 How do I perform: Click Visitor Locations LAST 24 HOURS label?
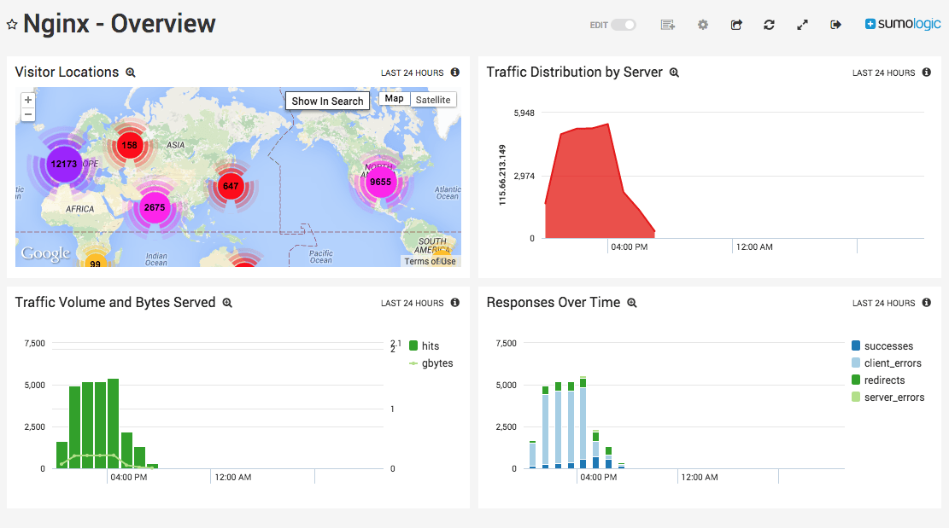pyautogui.click(x=413, y=73)
